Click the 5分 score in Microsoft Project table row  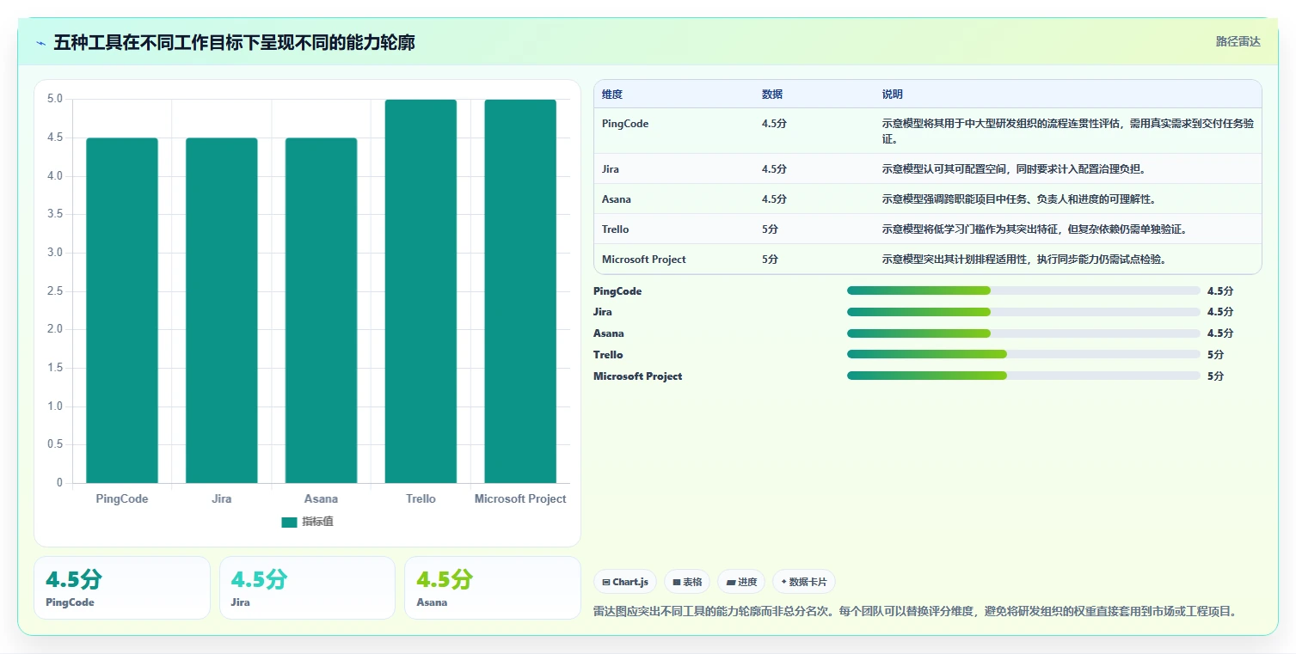click(x=770, y=260)
